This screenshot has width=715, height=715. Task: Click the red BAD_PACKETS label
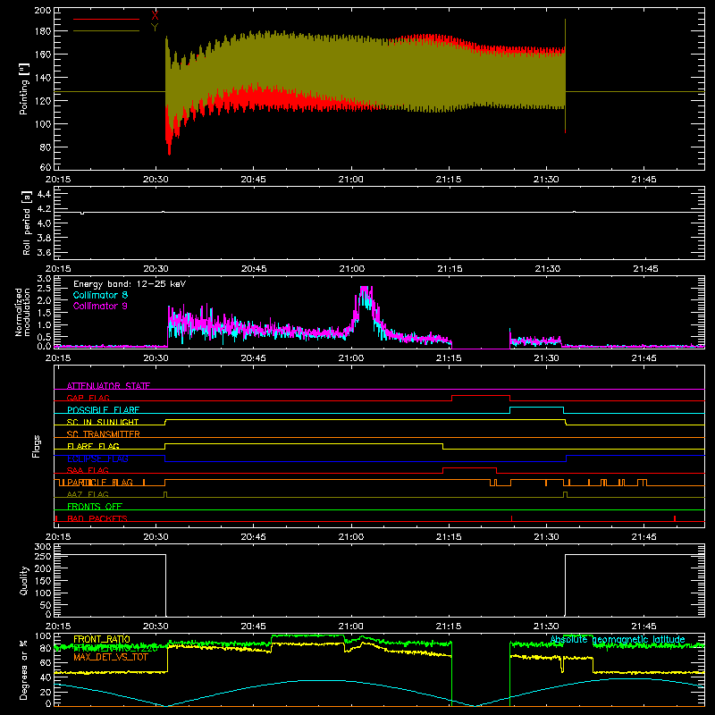[97, 518]
